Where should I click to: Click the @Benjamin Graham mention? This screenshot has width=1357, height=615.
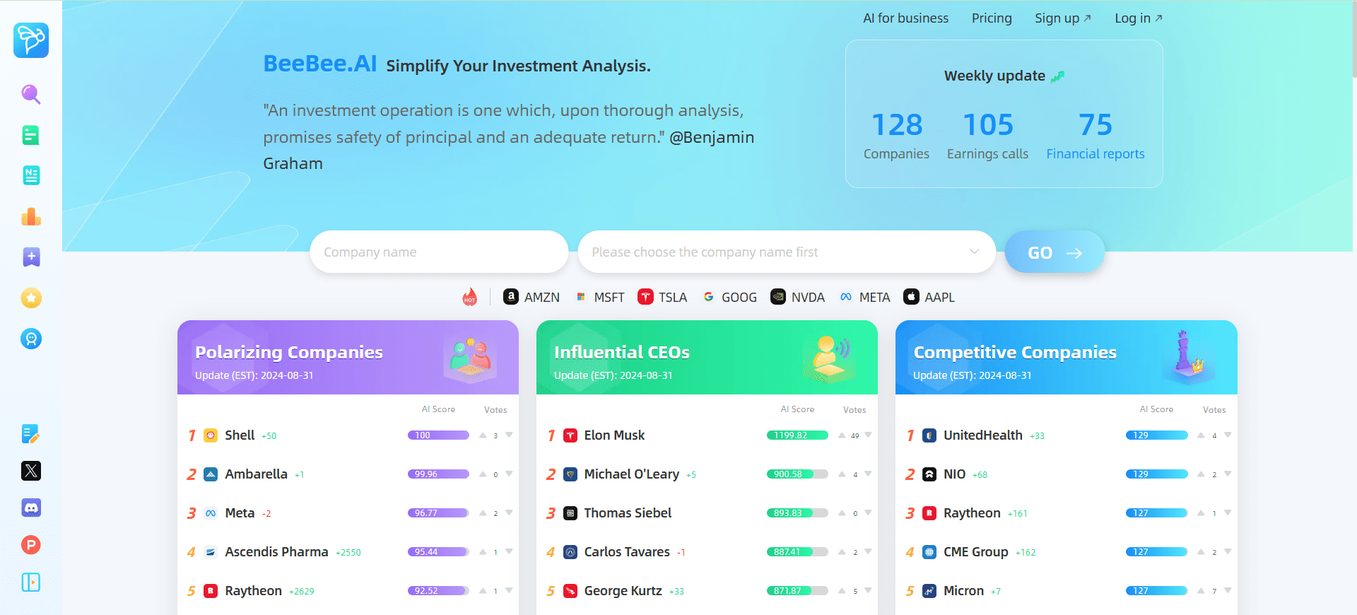(509, 150)
